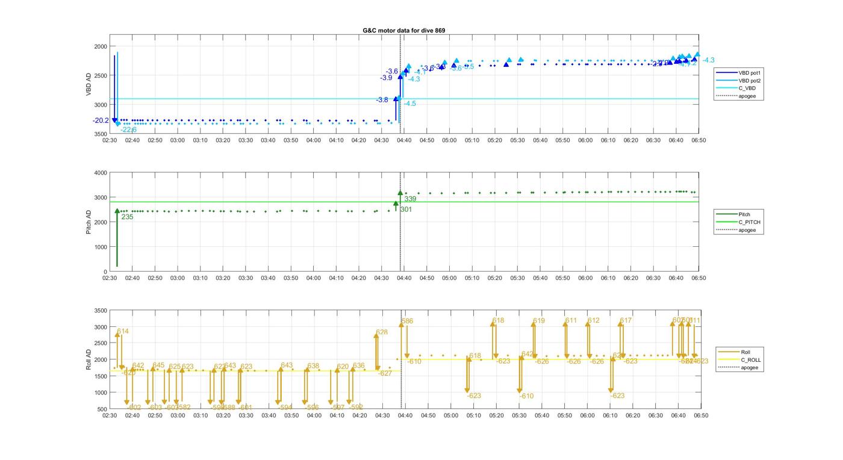Click the 'Pitch AD' y-axis label
This screenshot has height=460, width=843.
(89, 222)
